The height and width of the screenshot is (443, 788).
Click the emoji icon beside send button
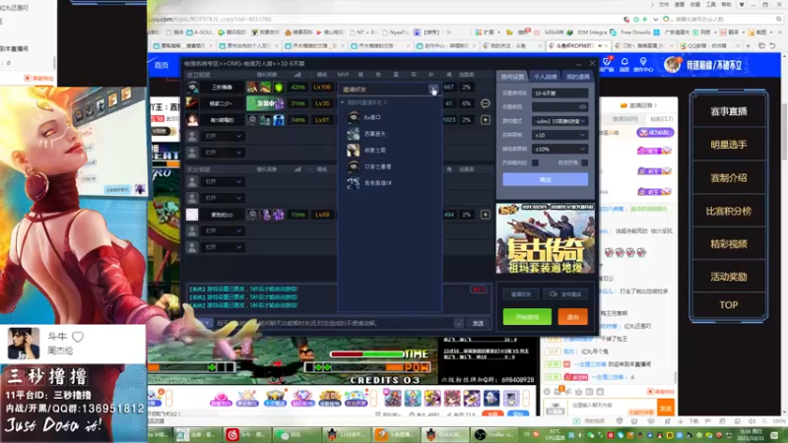pyautogui.click(x=459, y=324)
